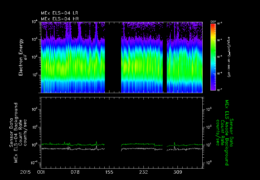Click the '155' day tick label

click(109, 172)
